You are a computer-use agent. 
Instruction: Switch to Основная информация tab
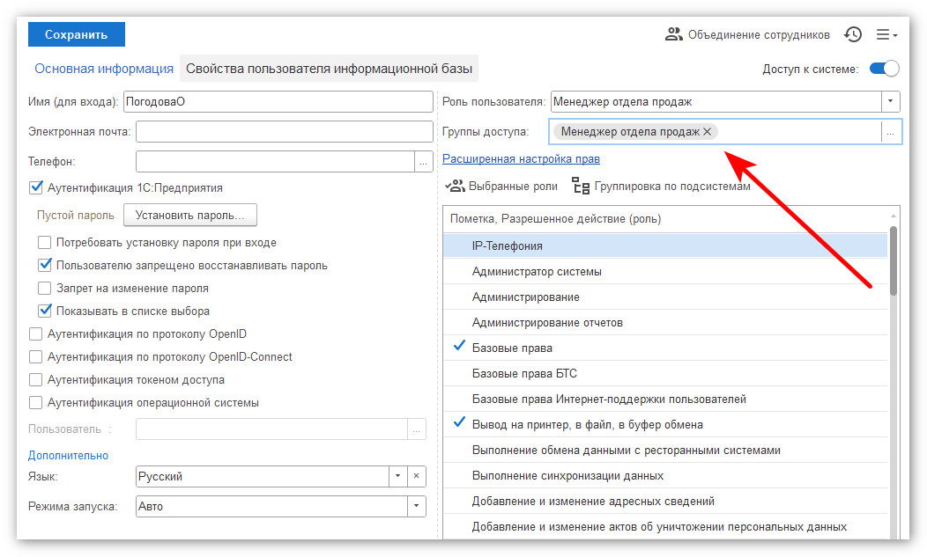(x=104, y=69)
